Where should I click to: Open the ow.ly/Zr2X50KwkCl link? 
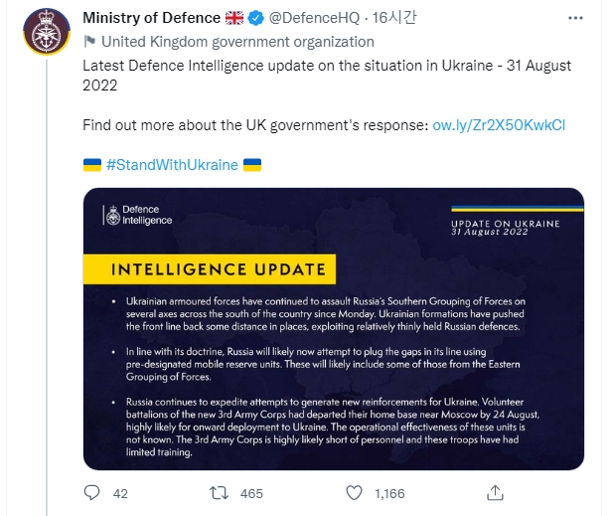tap(499, 126)
